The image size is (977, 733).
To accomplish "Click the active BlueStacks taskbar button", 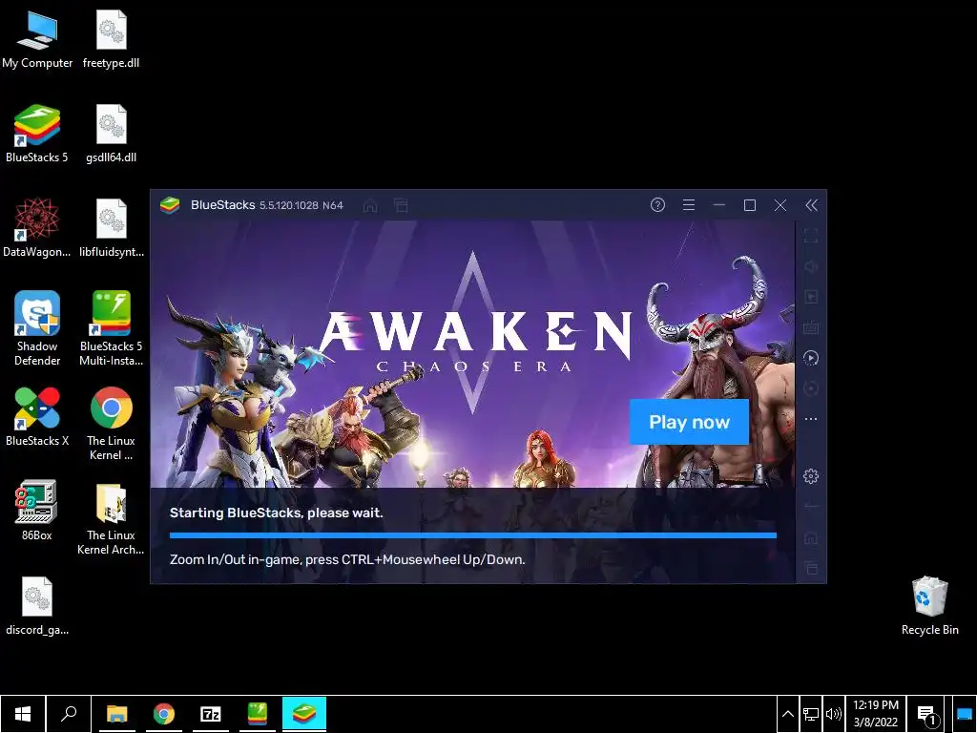I will [304, 714].
